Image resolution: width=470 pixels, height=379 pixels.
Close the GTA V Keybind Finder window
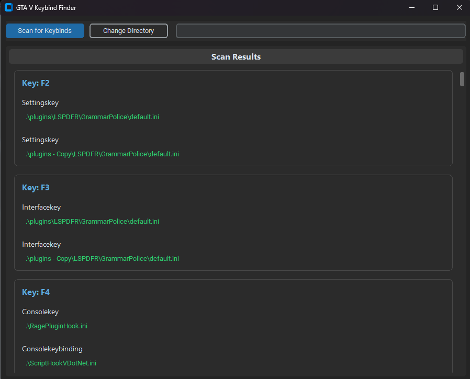459,8
